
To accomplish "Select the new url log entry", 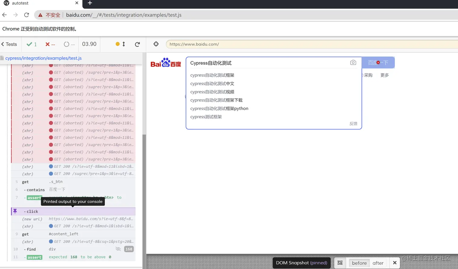I will point(73,219).
